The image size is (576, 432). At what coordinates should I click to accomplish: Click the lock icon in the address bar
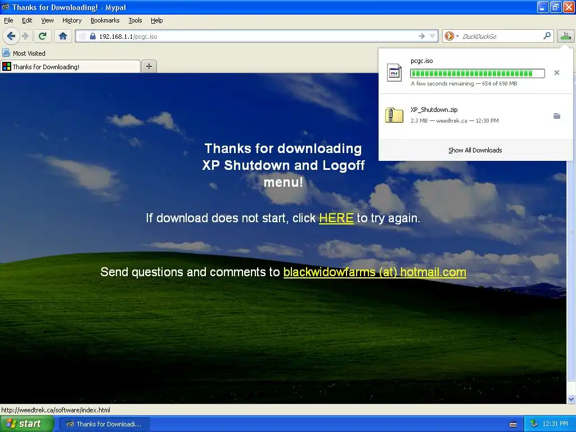[93, 36]
